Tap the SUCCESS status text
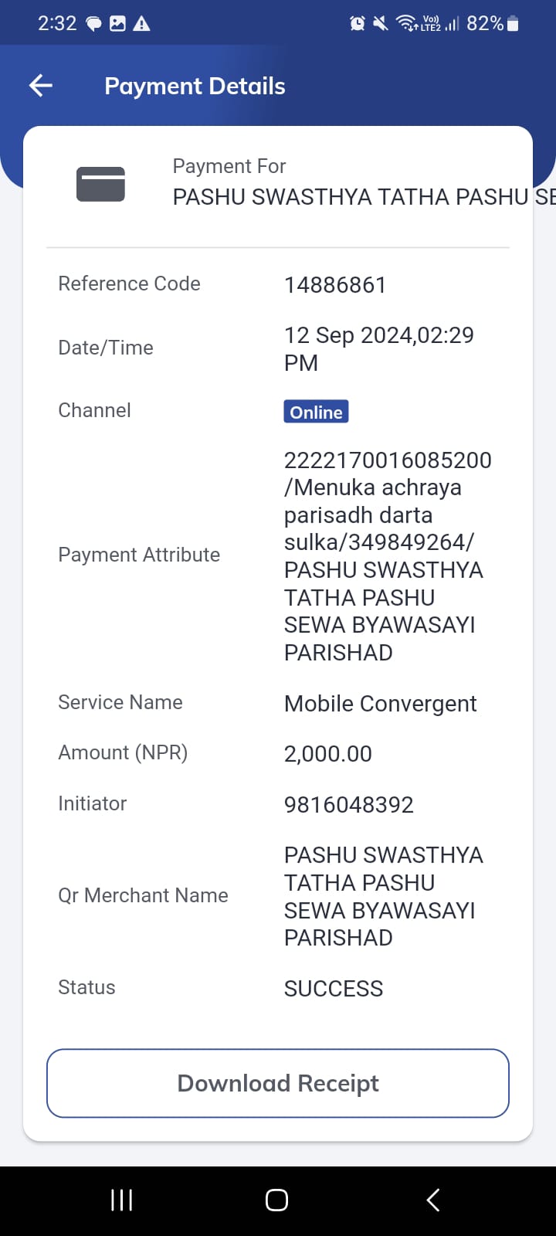Screen dimensions: 556x1236 point(334,989)
